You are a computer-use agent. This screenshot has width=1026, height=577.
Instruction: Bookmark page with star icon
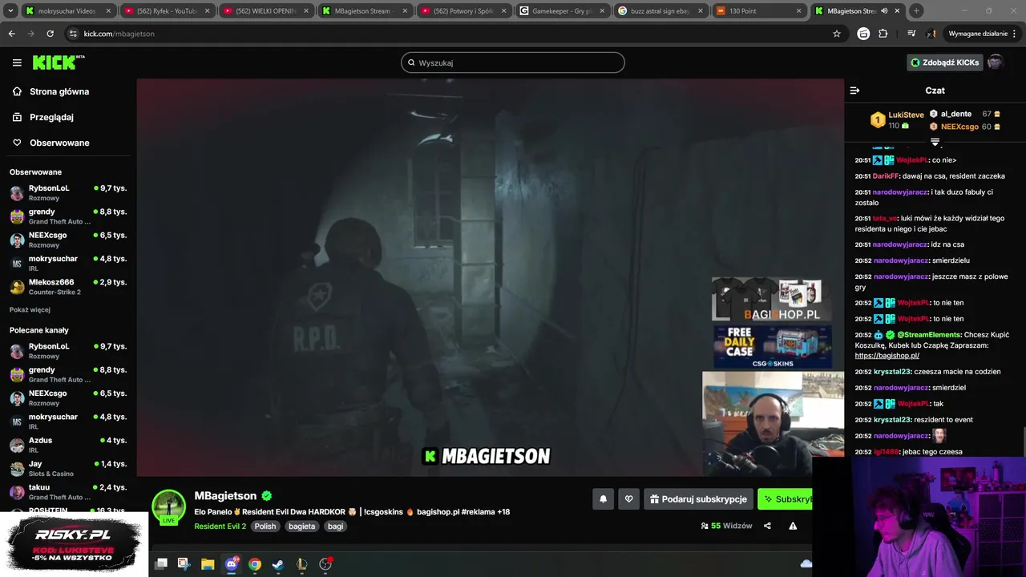[x=837, y=34]
